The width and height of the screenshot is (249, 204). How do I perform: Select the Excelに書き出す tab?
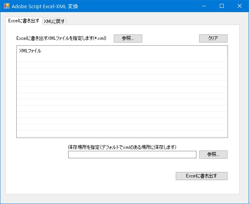[24, 21]
